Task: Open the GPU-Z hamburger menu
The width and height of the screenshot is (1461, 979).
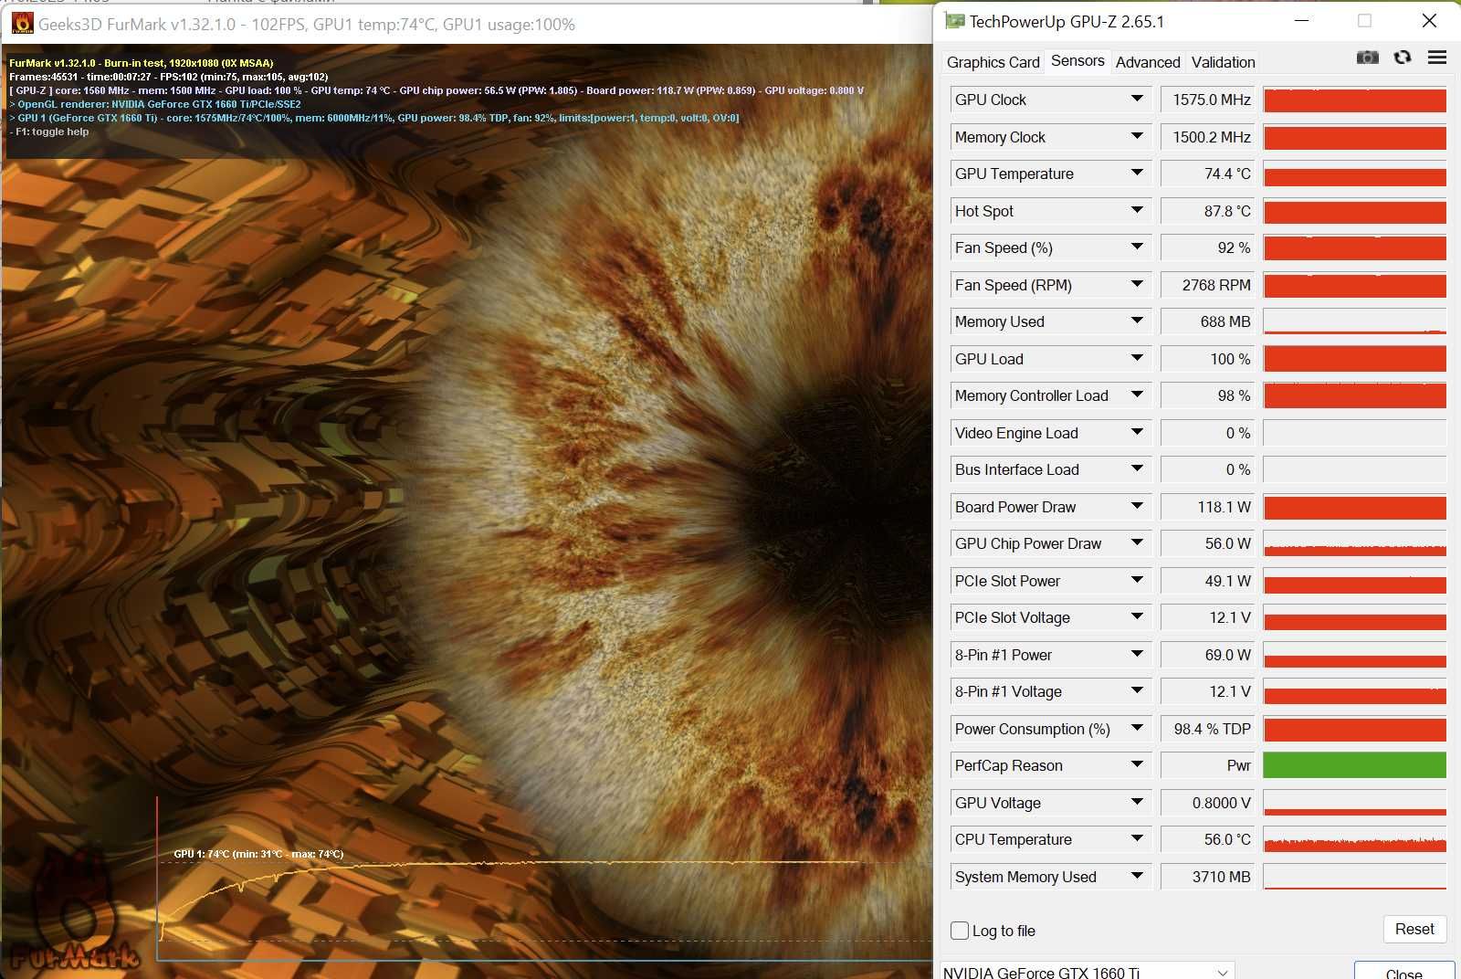Action: pos(1437,58)
